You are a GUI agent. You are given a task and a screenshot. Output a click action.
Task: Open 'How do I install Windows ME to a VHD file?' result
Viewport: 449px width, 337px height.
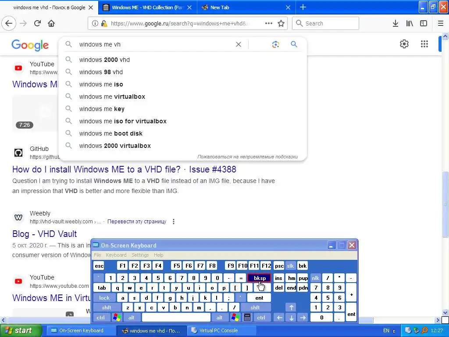pyautogui.click(x=124, y=169)
